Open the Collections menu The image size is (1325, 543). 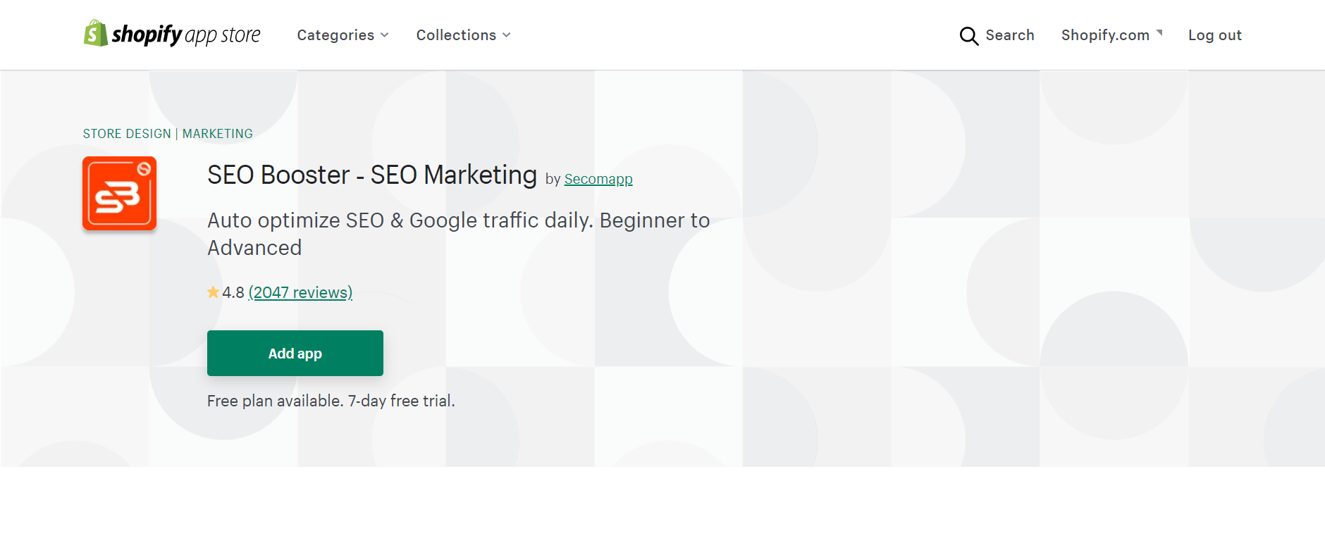coord(464,35)
